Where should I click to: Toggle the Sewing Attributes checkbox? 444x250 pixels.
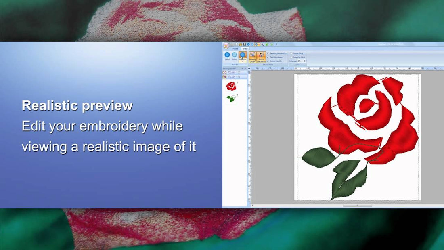pyautogui.click(x=268, y=53)
